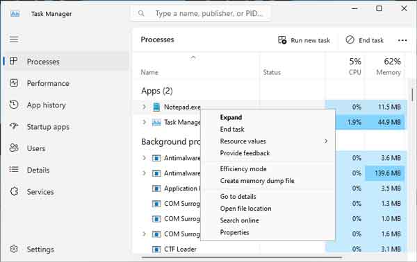Click the 11.5 MB memory value
The image size is (417, 262).
pos(389,107)
